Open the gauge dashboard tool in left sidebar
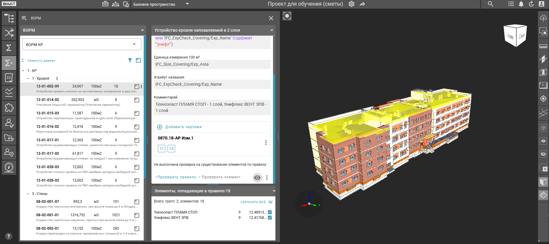549x244 pixels. (9, 168)
